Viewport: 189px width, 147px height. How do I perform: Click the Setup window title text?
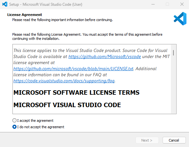click(x=46, y=4)
